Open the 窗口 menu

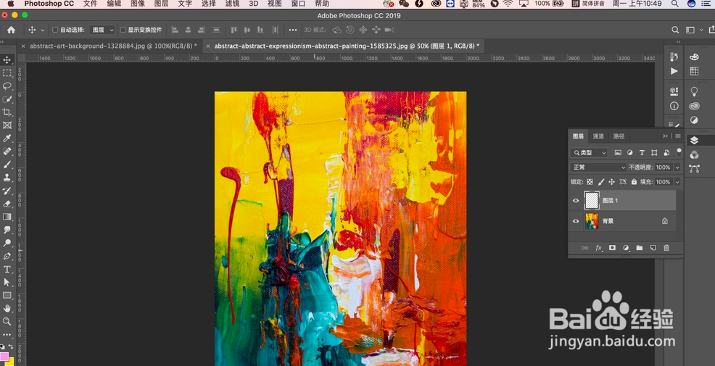(x=298, y=4)
